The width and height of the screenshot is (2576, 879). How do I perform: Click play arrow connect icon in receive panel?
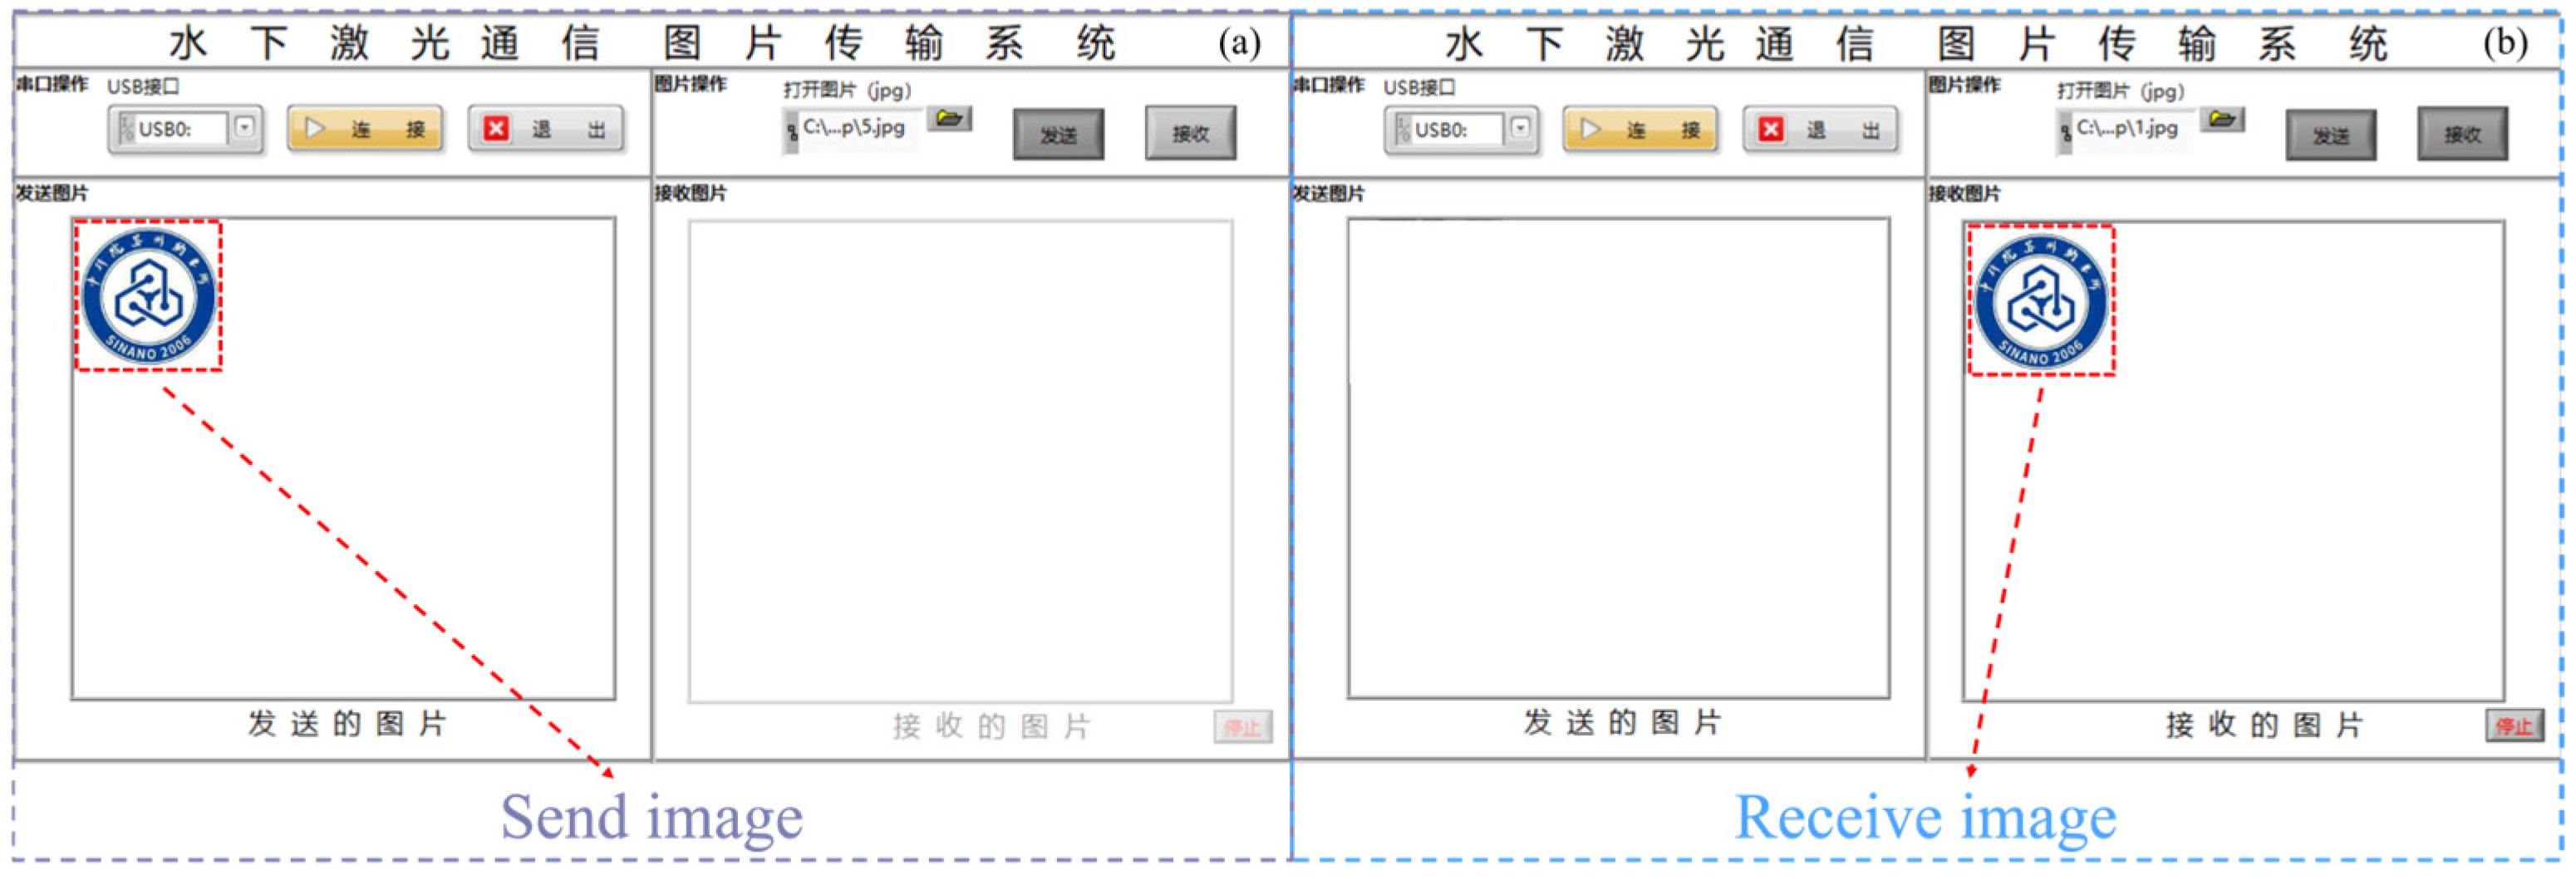pos(1593,128)
